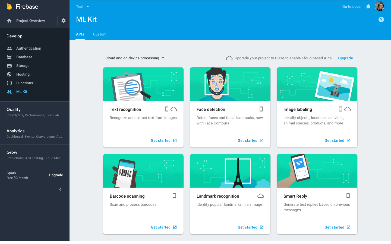Click on-device phone icon on Smart Reply
Viewport: 391px width, 244px height.
click(x=348, y=196)
